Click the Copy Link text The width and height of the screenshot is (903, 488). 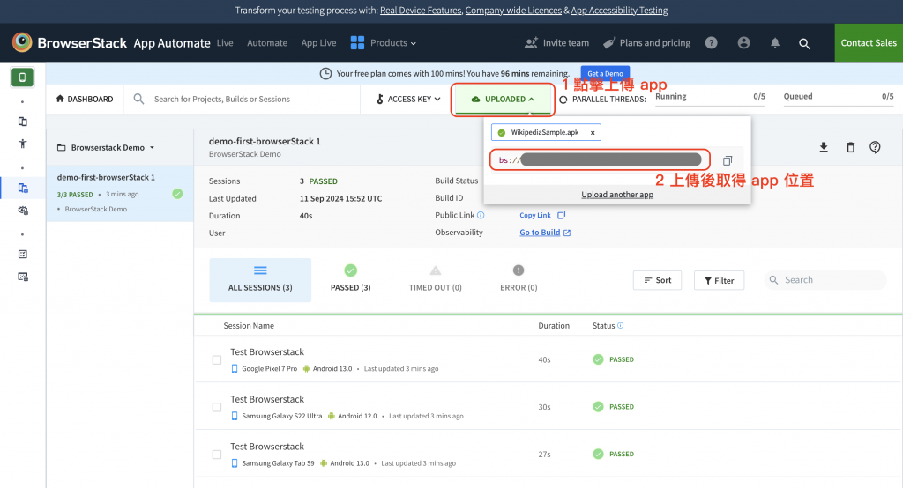(535, 215)
